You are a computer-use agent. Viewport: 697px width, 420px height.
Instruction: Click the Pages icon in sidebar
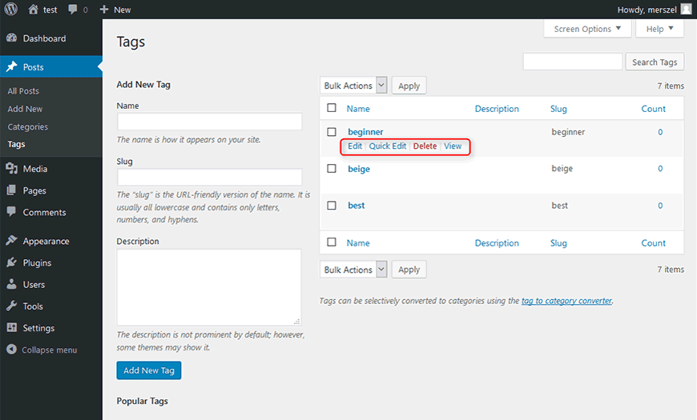(11, 190)
